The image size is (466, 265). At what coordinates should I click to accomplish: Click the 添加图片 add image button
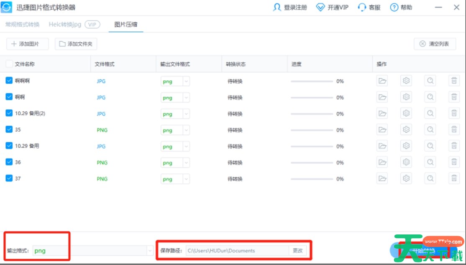[x=27, y=44]
